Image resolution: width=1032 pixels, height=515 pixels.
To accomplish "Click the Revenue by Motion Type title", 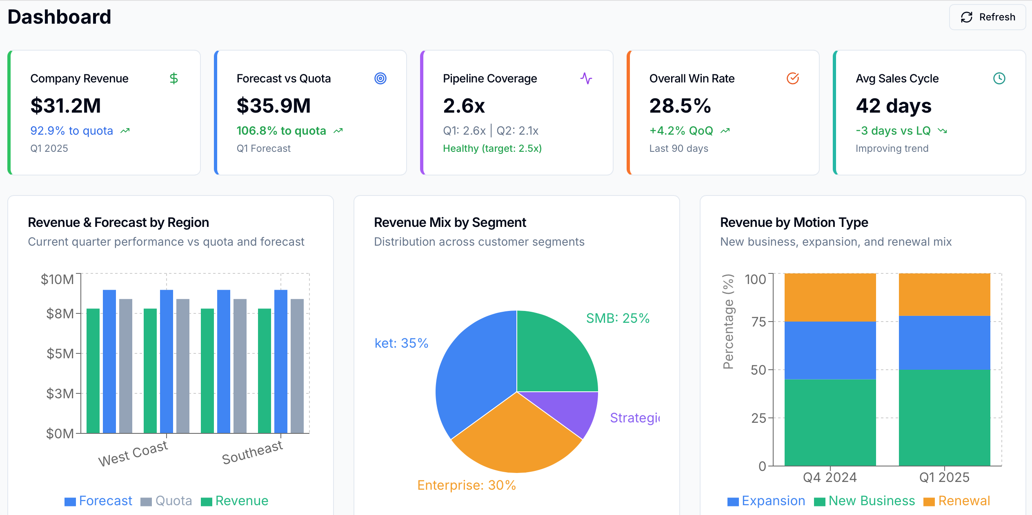I will pos(794,222).
